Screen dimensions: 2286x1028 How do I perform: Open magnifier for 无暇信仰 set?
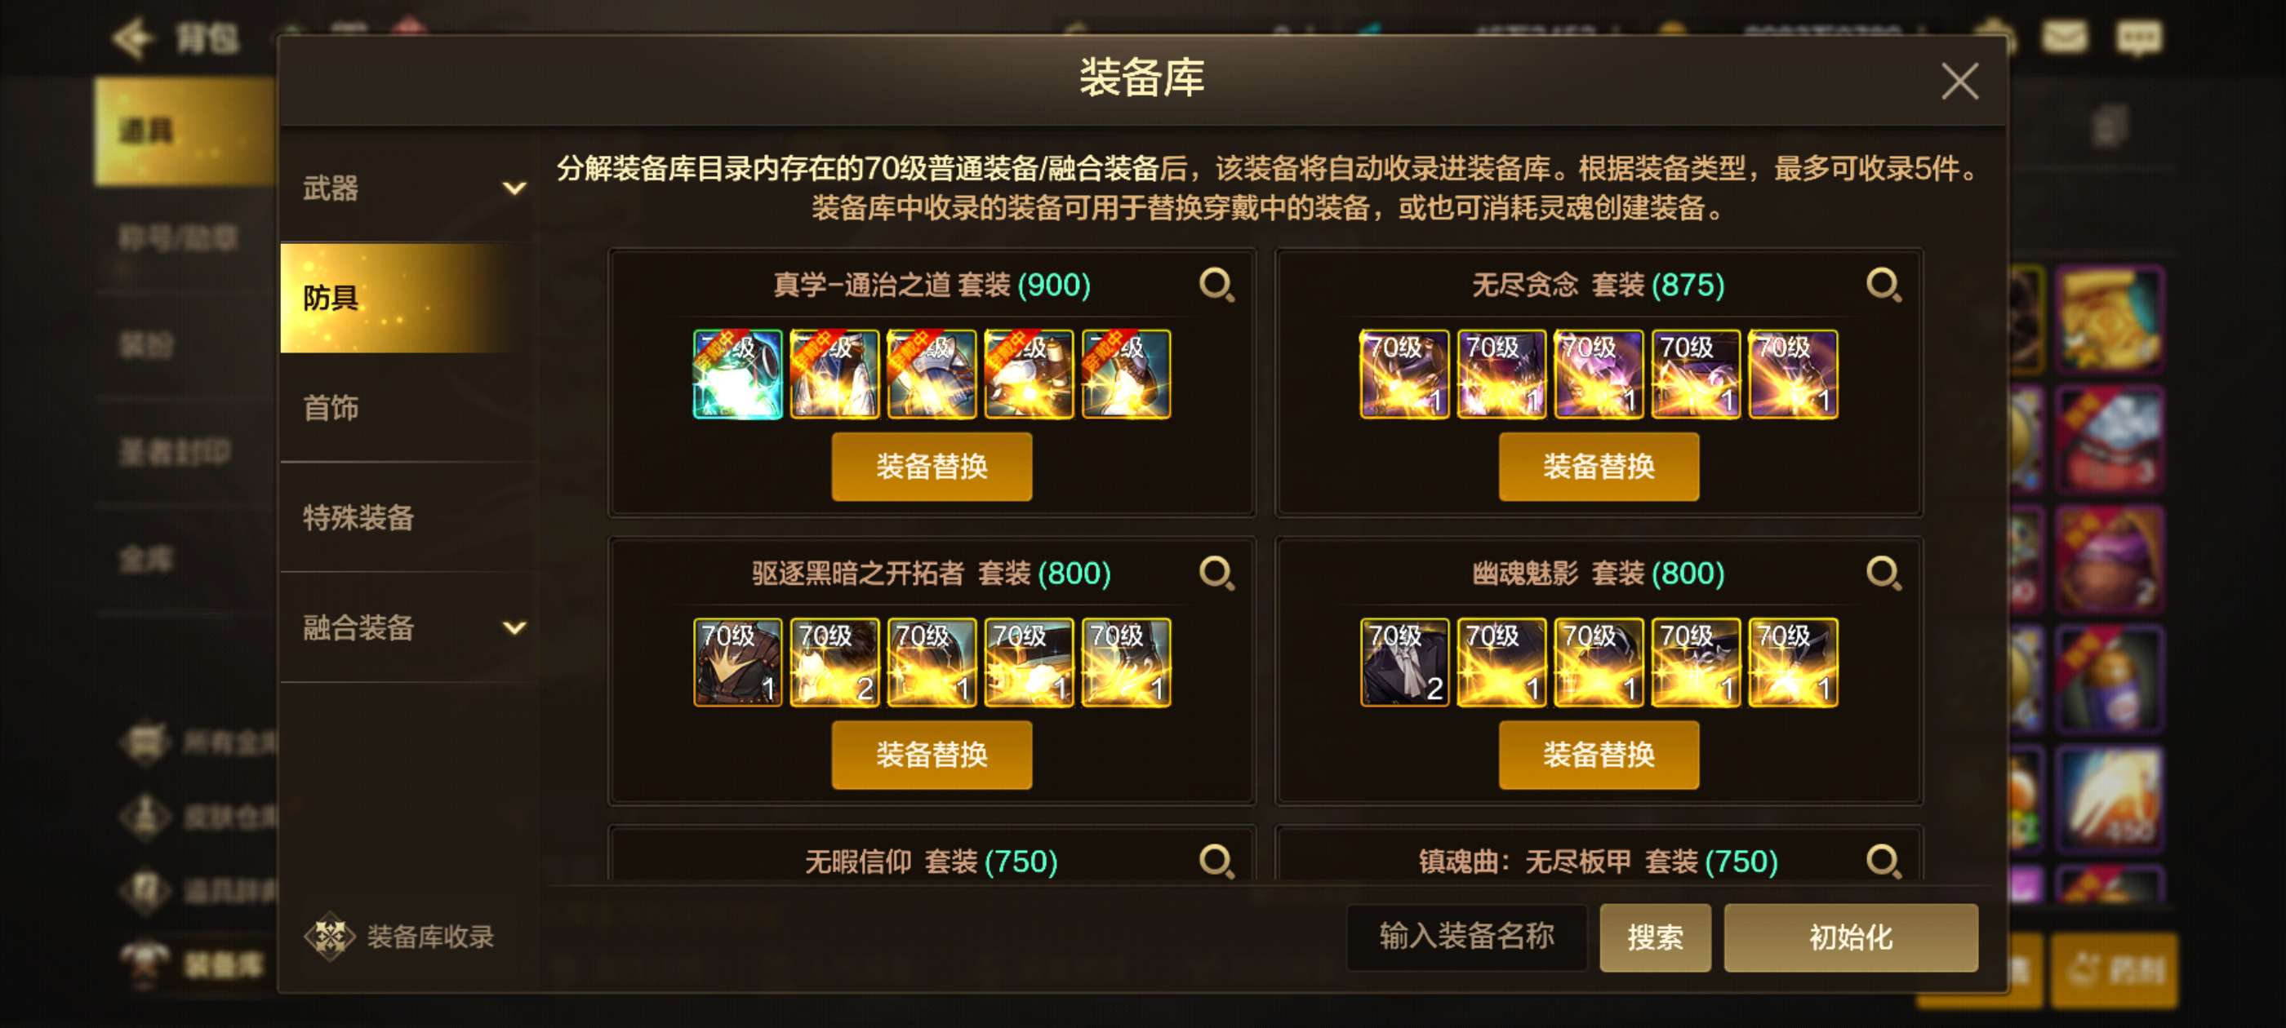tap(1216, 861)
